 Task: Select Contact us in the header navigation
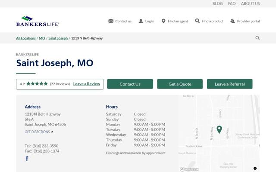pyautogui.click(x=123, y=21)
